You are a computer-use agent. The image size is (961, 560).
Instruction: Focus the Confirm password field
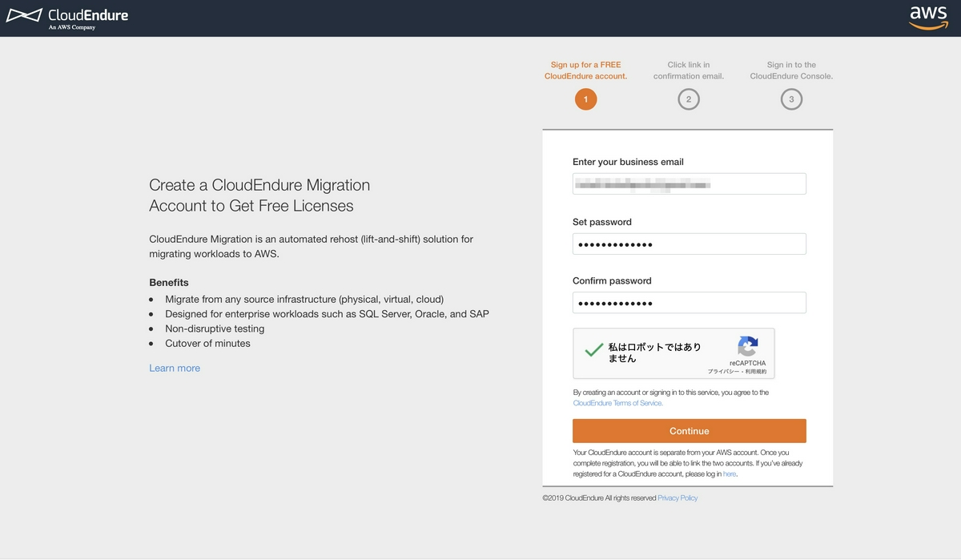pyautogui.click(x=689, y=303)
